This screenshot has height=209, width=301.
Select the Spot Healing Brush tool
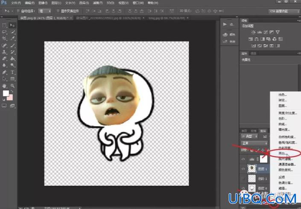point(4,46)
